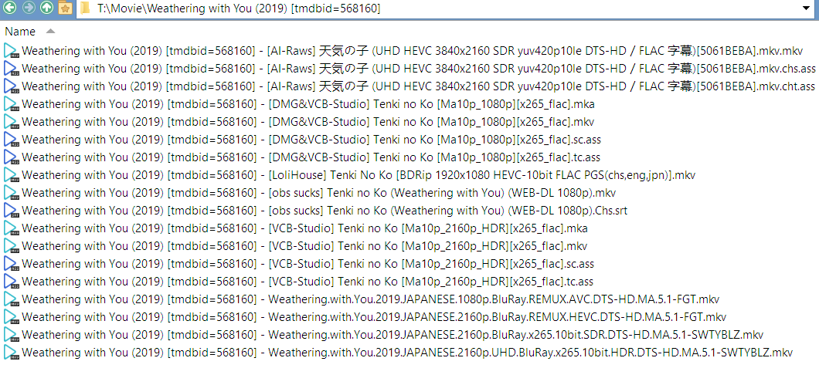This screenshot has width=819, height=385.
Task: Select DMG&VCB-Studio [x265_flac].tc.ass filename
Action: tap(311, 157)
